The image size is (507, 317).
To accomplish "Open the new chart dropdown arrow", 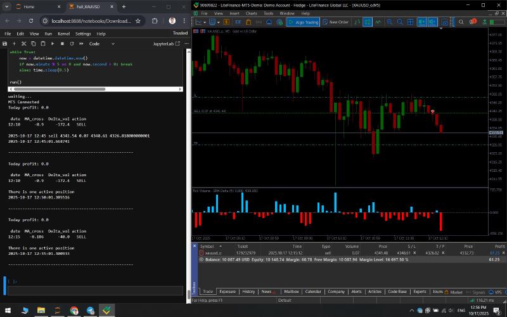I will [205, 22].
